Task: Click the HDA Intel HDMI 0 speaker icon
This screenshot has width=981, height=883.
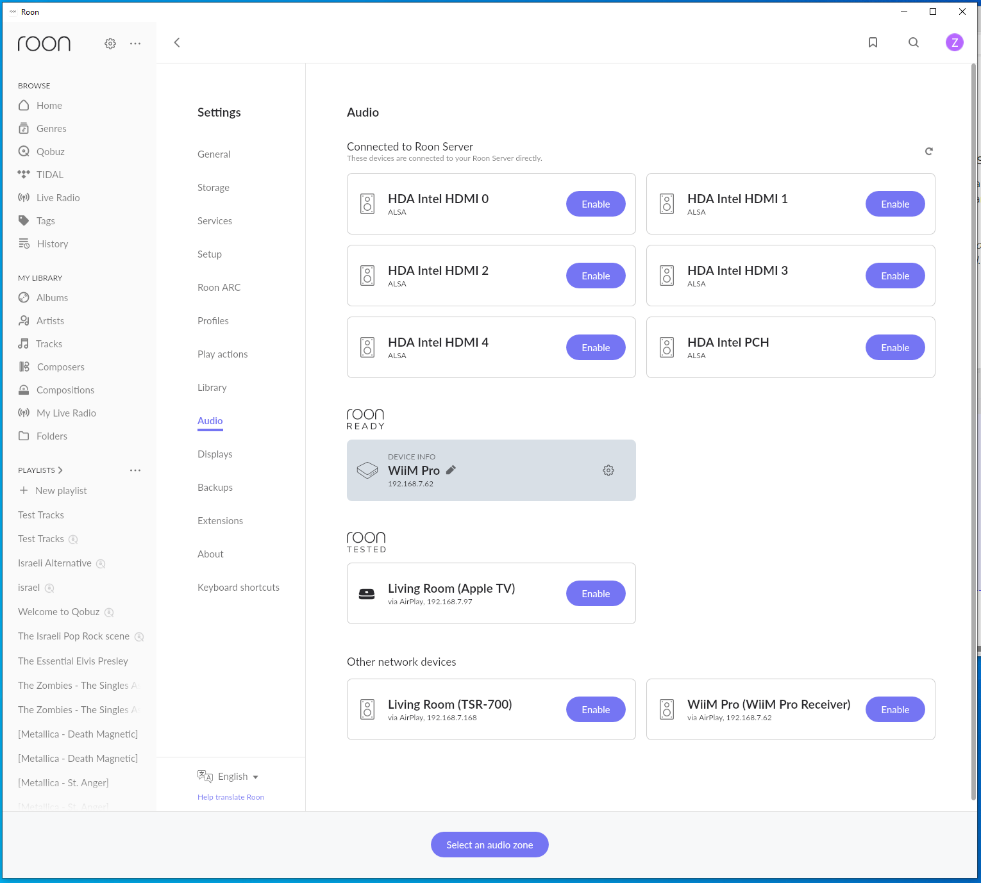Action: coord(367,204)
